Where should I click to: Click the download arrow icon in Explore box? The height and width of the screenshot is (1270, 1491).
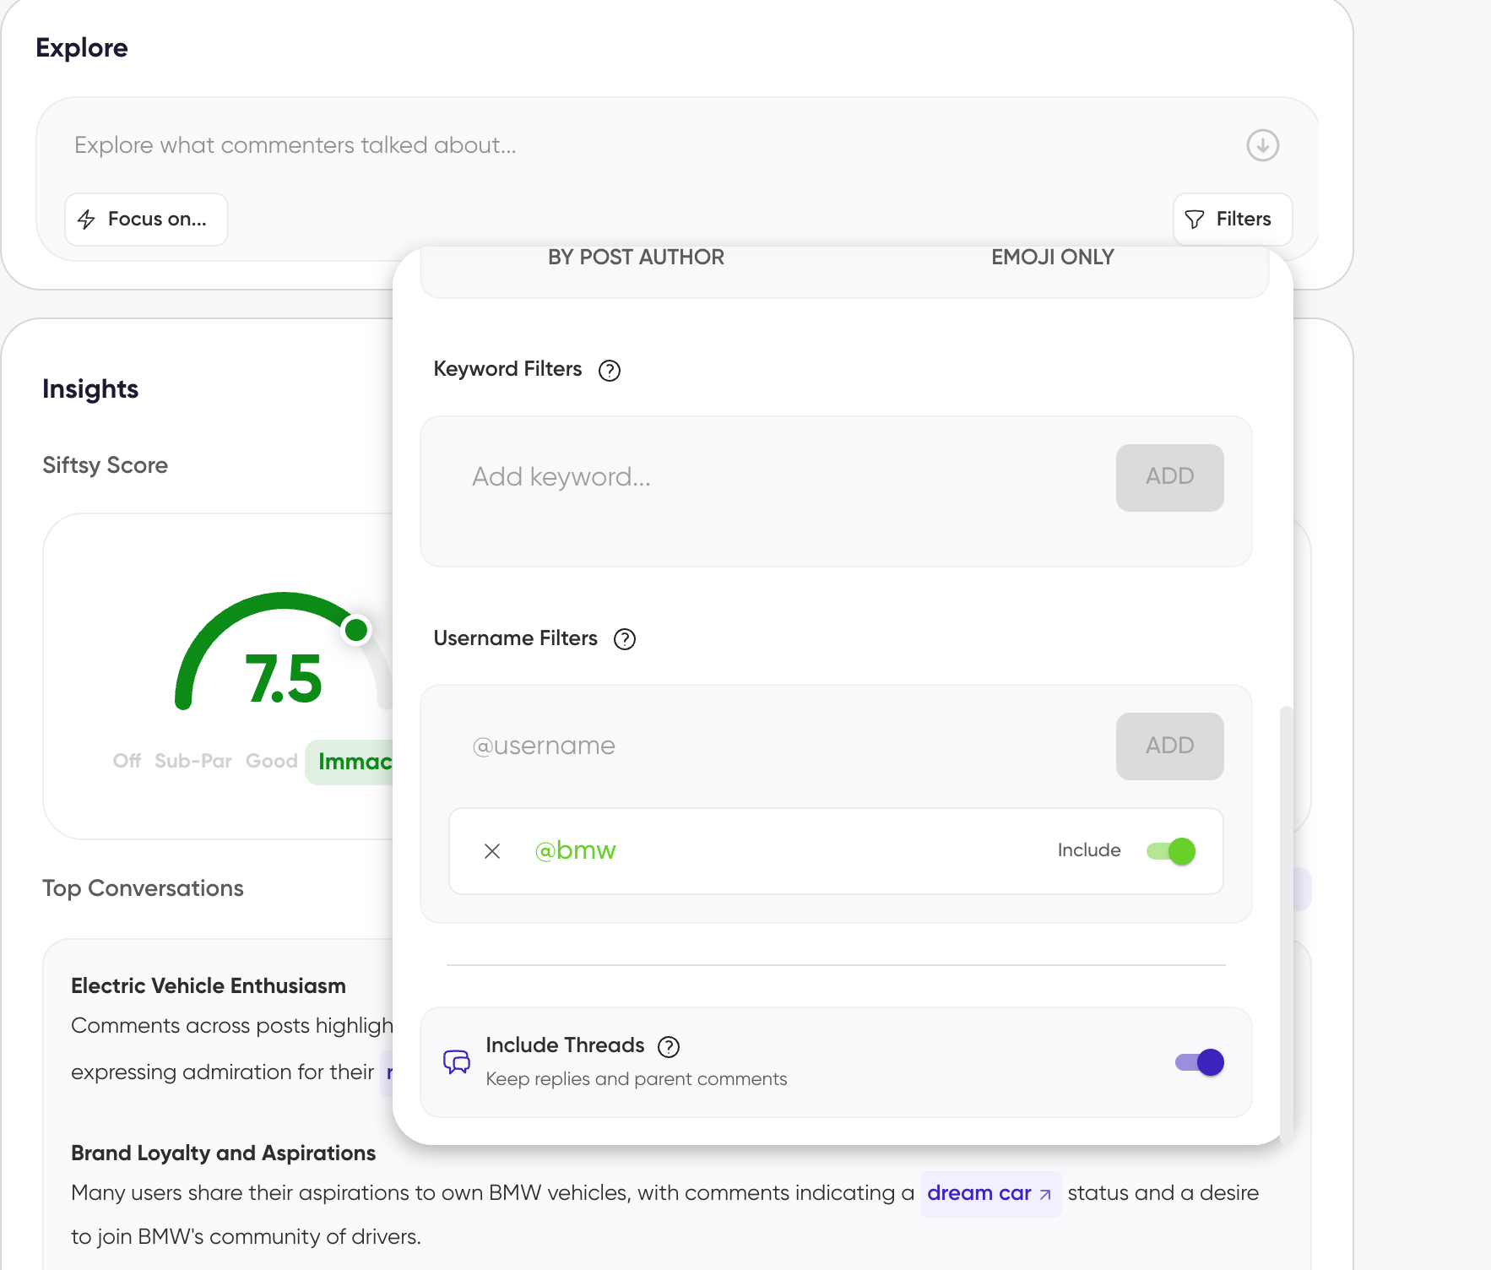(1262, 145)
